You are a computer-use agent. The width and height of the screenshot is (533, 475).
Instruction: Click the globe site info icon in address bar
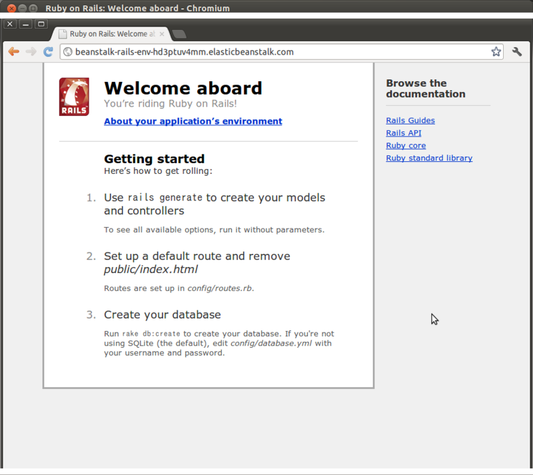click(68, 52)
